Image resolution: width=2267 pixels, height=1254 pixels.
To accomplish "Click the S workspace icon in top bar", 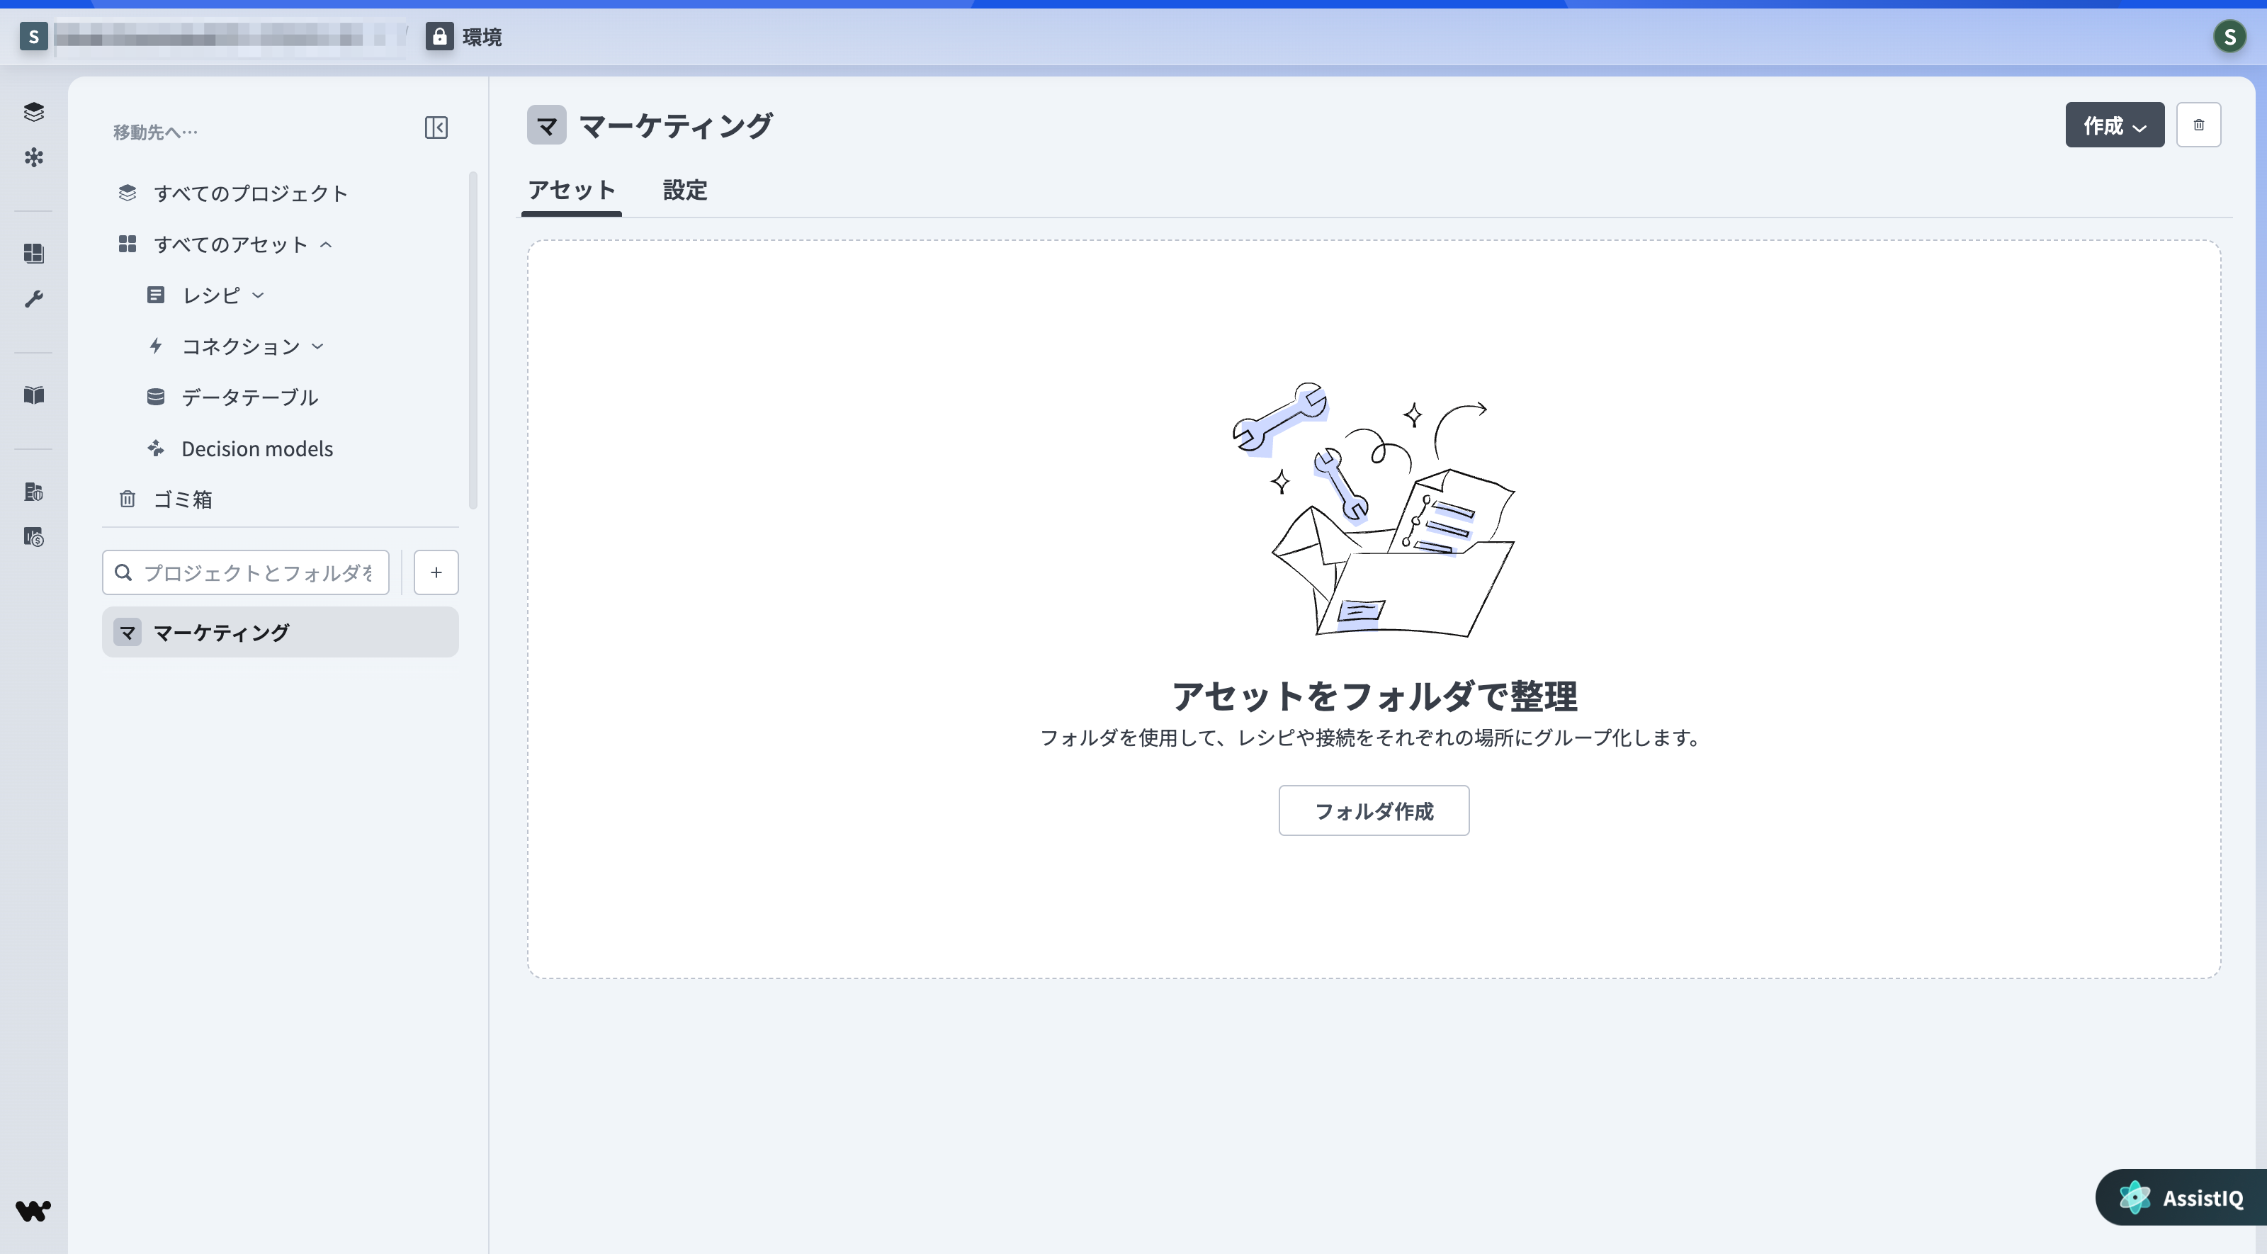I will click(33, 36).
